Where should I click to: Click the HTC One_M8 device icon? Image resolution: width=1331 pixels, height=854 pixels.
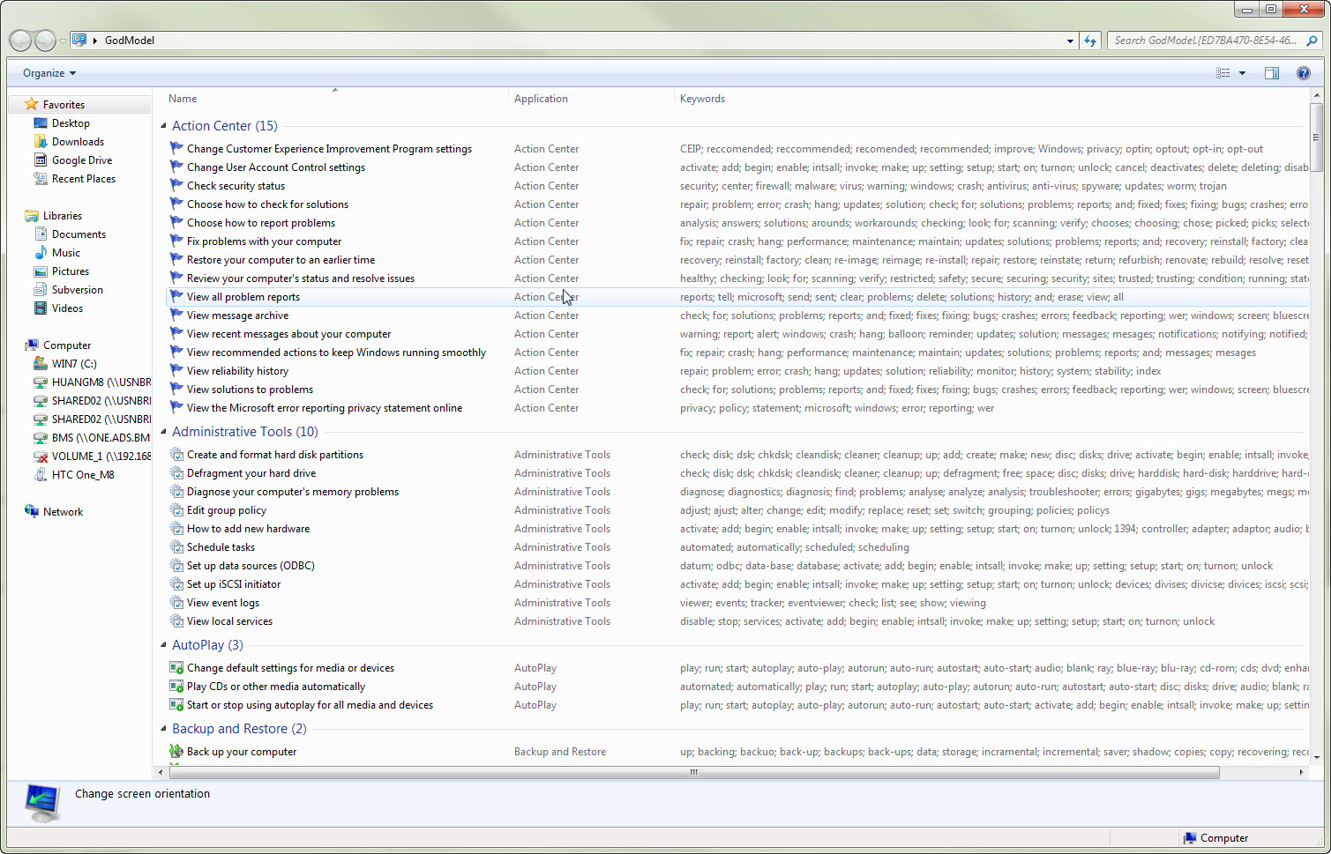pos(41,475)
